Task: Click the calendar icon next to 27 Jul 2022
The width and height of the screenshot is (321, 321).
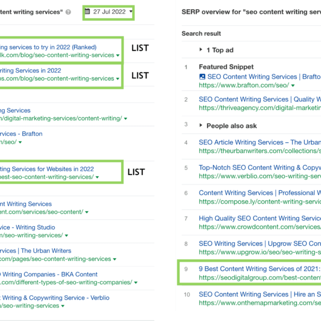Action: (88, 11)
